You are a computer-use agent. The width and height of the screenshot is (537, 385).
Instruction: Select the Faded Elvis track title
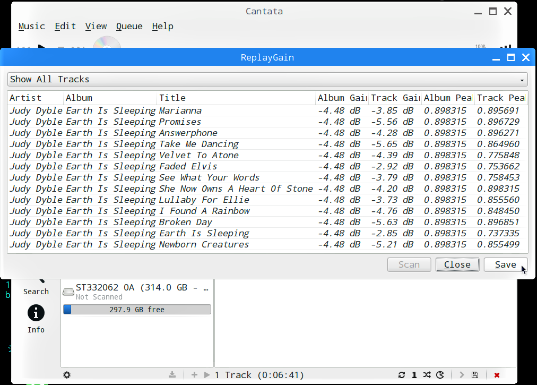click(188, 167)
